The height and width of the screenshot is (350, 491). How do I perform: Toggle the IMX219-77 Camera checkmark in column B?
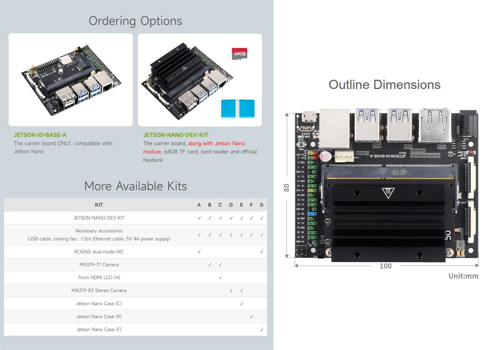tap(210, 265)
